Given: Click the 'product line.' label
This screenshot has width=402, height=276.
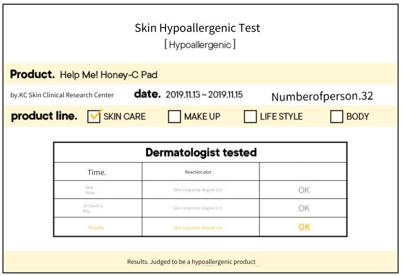Looking at the screenshot, I should (44, 116).
